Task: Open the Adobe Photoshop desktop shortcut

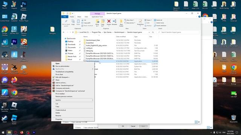Action: [x=24, y=6]
